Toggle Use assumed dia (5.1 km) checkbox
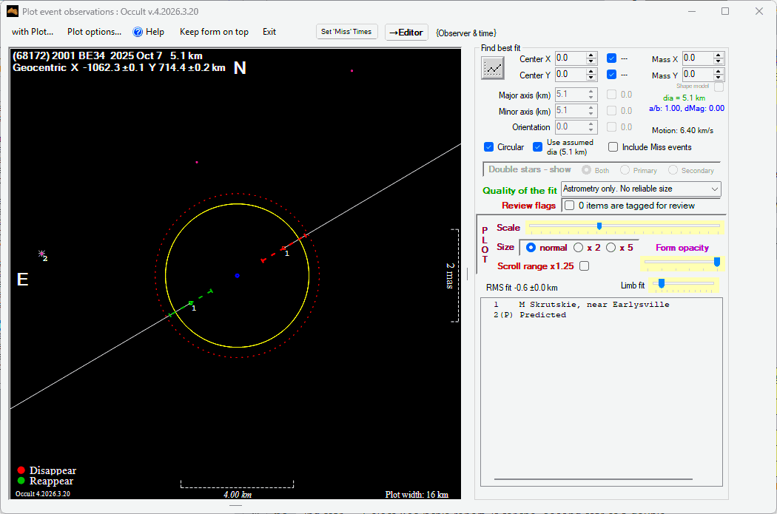 [538, 147]
